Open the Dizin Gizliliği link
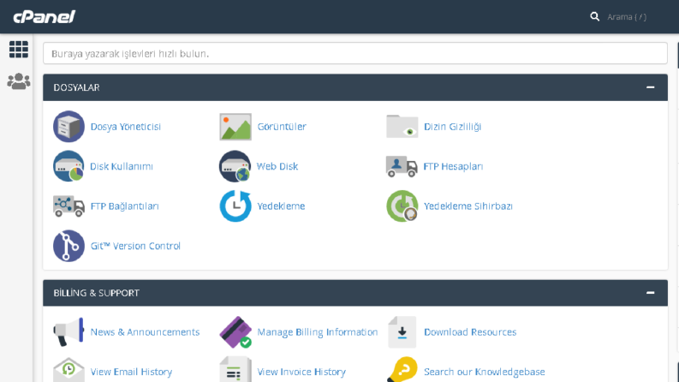The image size is (679, 382). 452,127
